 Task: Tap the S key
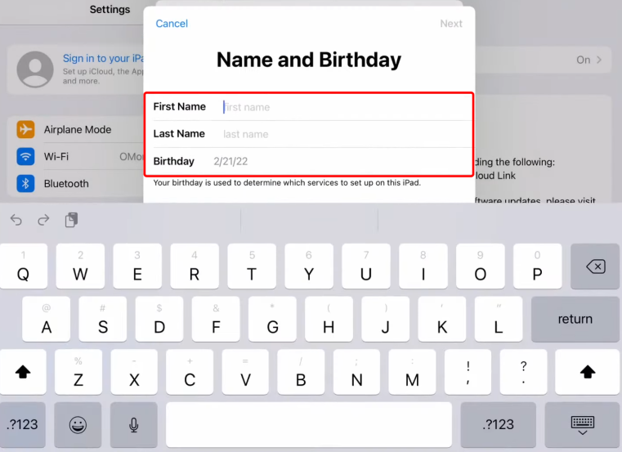coord(103,319)
